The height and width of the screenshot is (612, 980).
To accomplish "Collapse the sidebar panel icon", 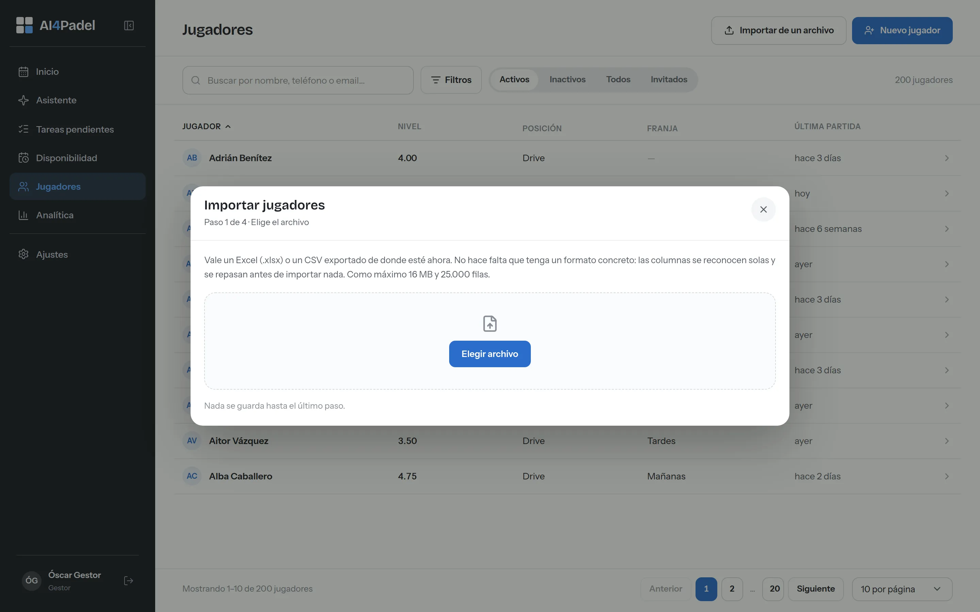I will point(129,26).
